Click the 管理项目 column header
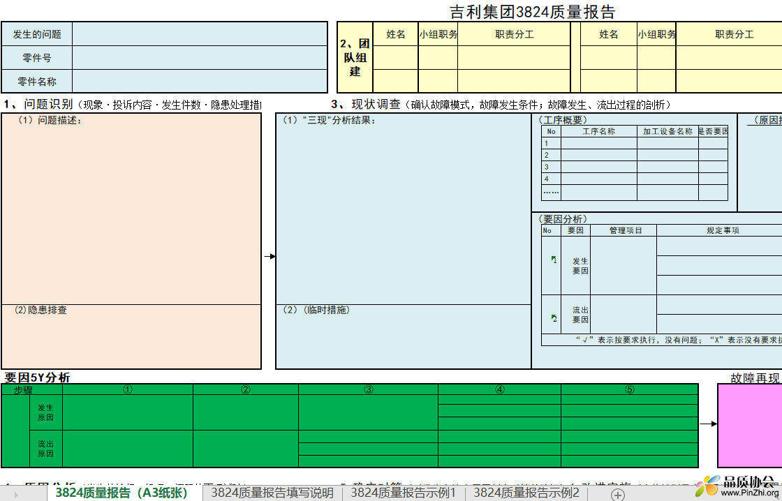 coord(624,230)
